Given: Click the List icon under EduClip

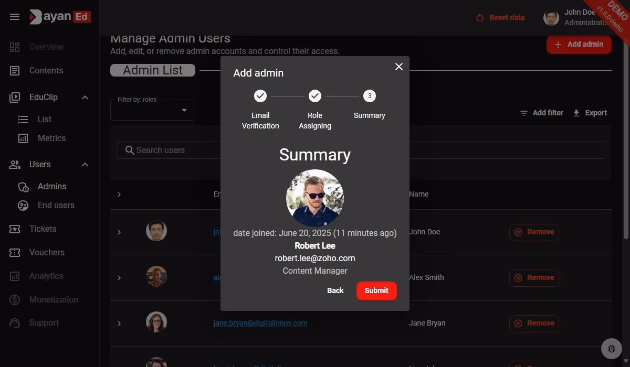Looking at the screenshot, I should 23,120.
